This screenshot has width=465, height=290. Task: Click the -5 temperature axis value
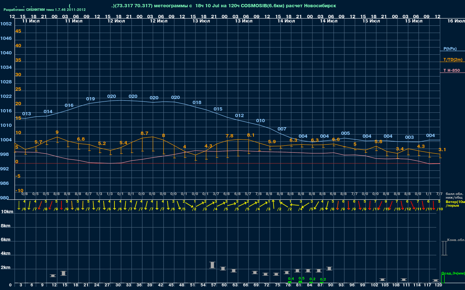pyautogui.click(x=18, y=176)
